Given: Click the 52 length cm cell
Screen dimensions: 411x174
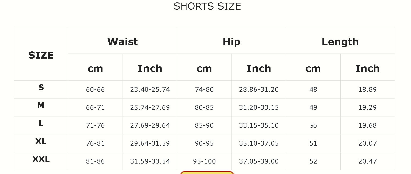Looking at the screenshot, I should click(313, 161).
